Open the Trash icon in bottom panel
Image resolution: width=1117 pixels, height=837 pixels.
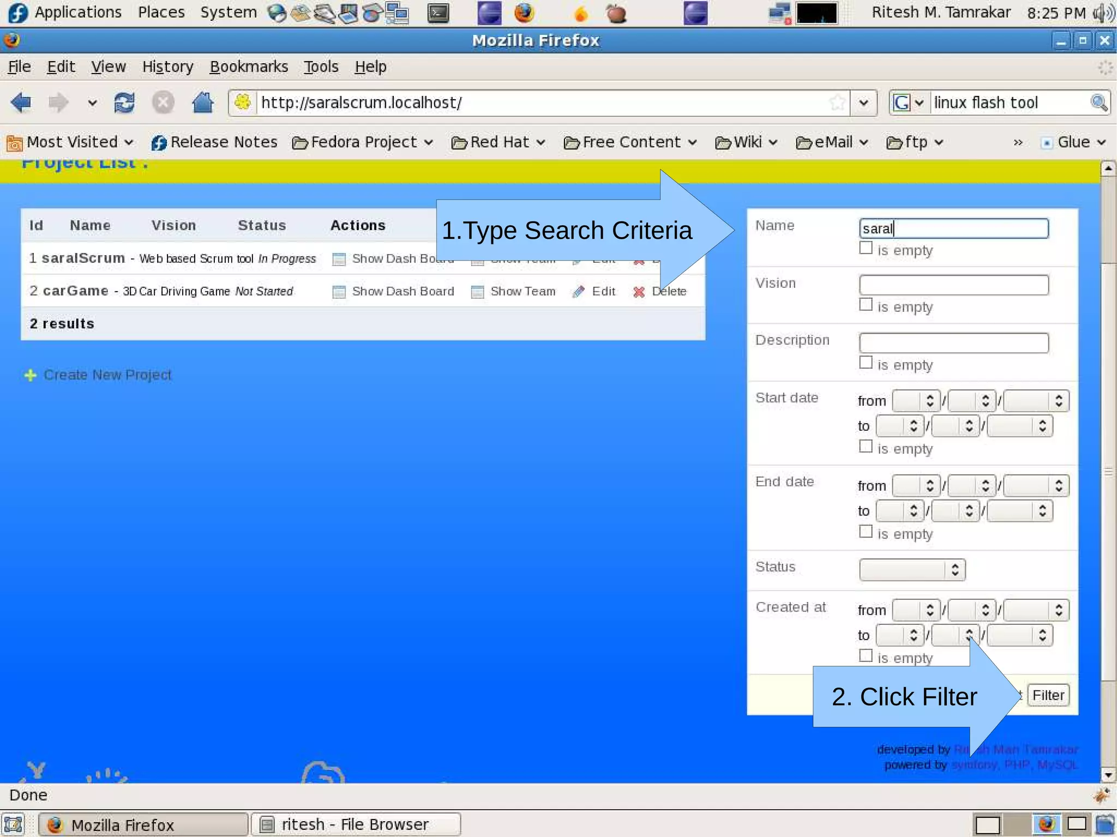click(1105, 824)
